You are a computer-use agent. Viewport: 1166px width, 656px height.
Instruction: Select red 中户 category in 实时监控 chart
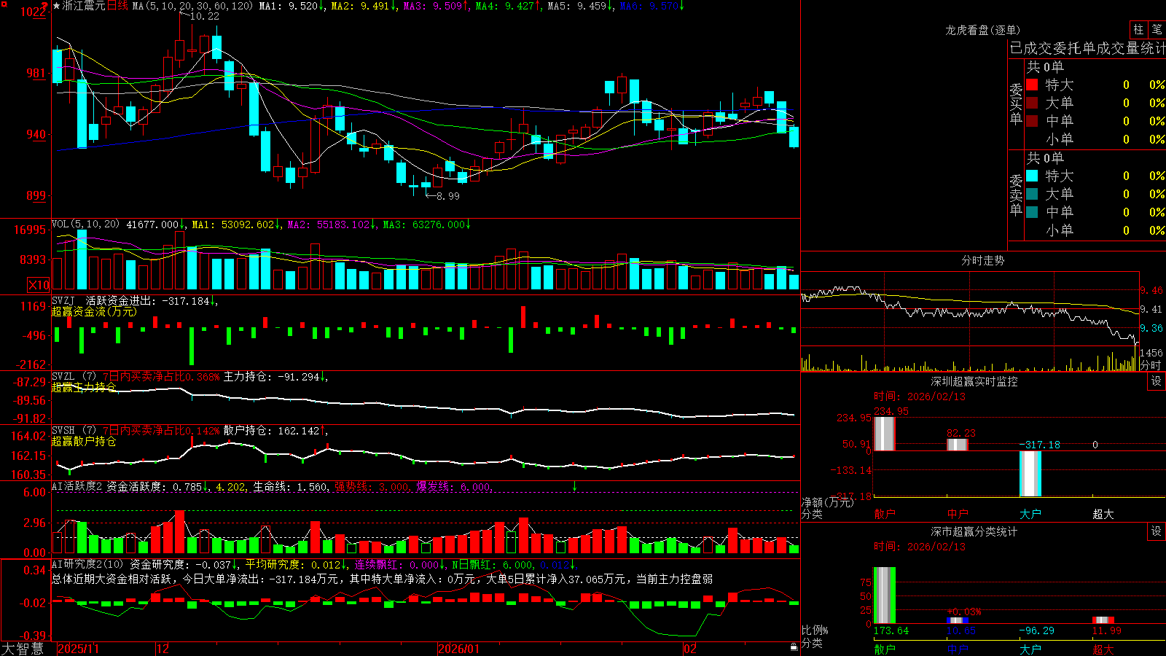(958, 514)
